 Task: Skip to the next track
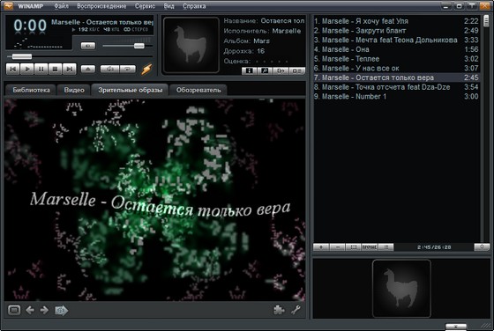pos(70,69)
